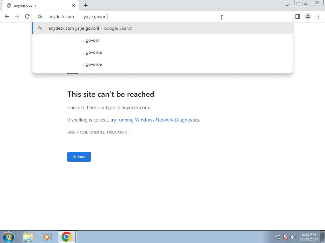This screenshot has height=243, width=325.
Task: Expand the tab search chevron
Action: pos(287,5)
